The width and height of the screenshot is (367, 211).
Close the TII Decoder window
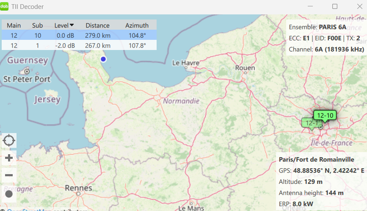point(360,6)
